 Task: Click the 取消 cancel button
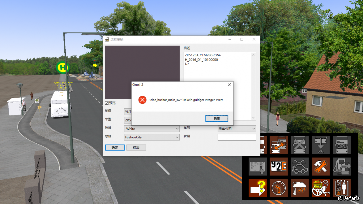136,147
